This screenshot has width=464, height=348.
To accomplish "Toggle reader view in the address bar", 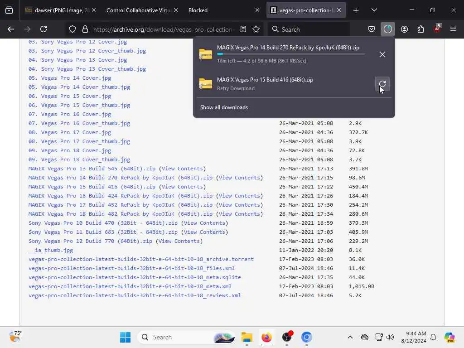I will tap(243, 29).
